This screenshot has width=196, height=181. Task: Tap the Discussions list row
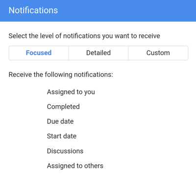coord(65,151)
